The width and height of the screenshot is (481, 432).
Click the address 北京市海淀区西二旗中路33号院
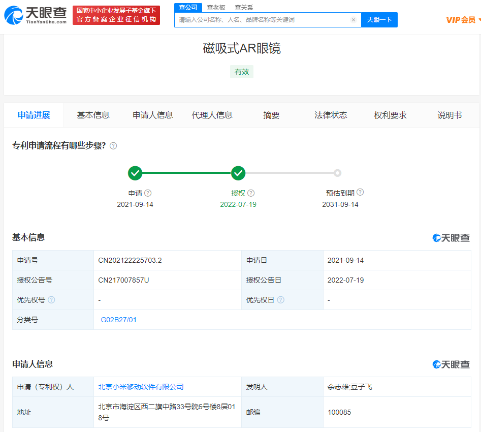pos(167,412)
